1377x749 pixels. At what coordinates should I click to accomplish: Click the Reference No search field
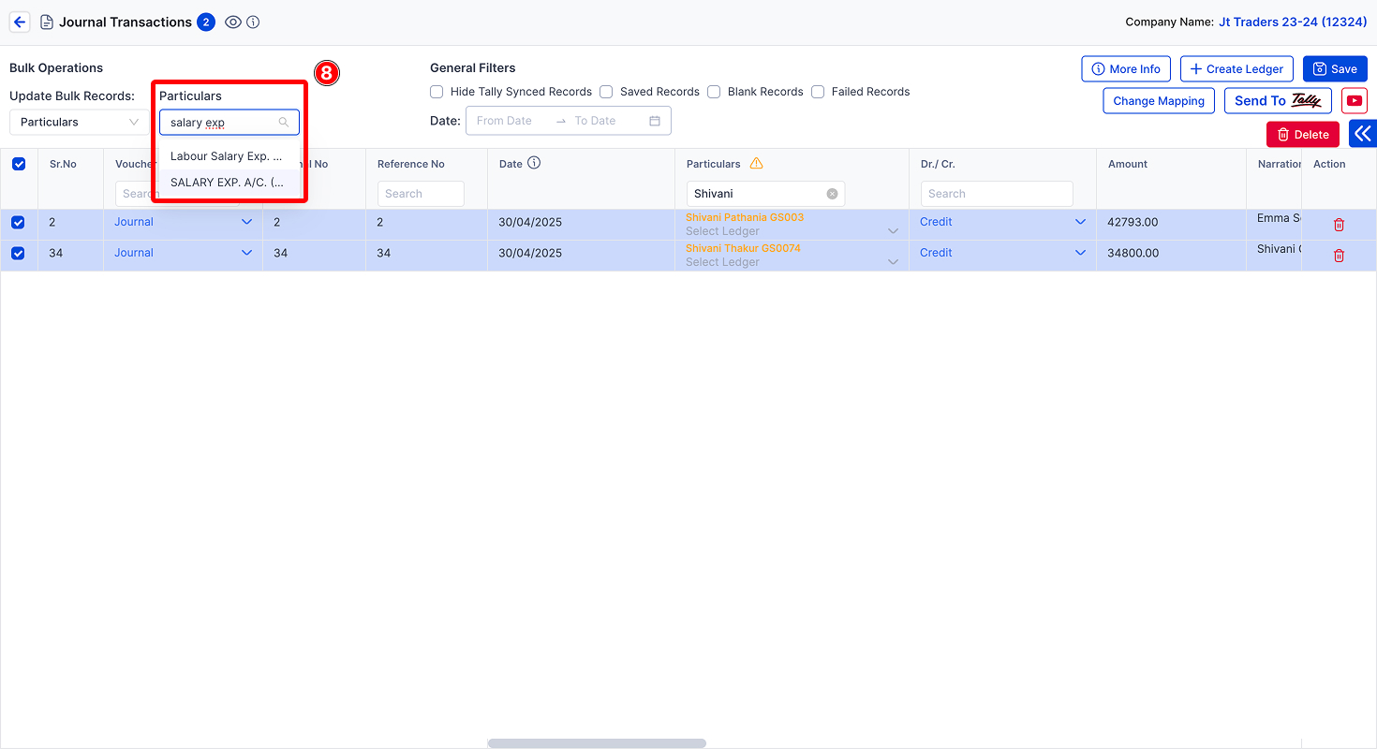click(x=421, y=194)
